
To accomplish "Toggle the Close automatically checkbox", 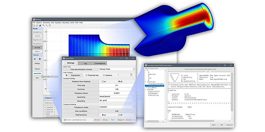I will (65, 120).
